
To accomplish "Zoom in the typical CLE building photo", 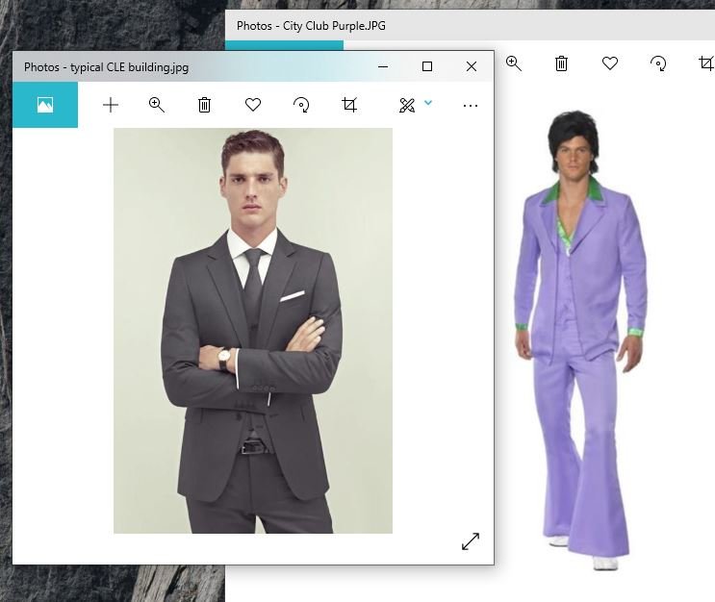I will (x=157, y=105).
